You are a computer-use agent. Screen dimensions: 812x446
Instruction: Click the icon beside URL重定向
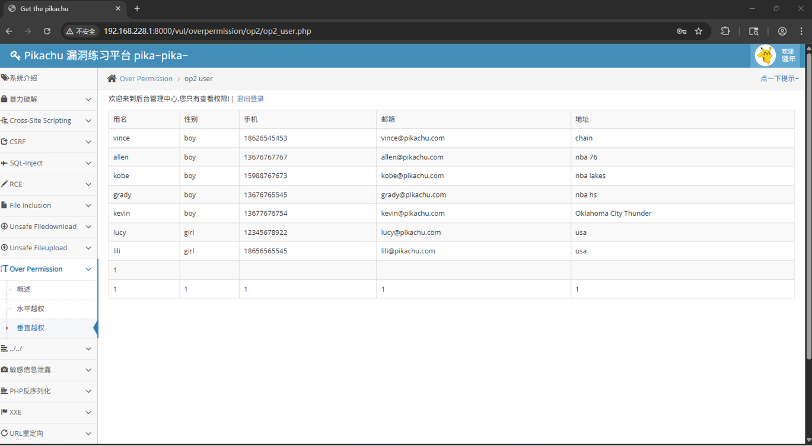click(4, 434)
